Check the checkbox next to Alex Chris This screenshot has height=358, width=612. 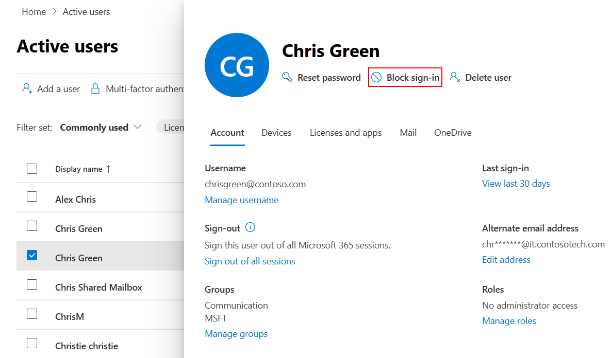(32, 196)
